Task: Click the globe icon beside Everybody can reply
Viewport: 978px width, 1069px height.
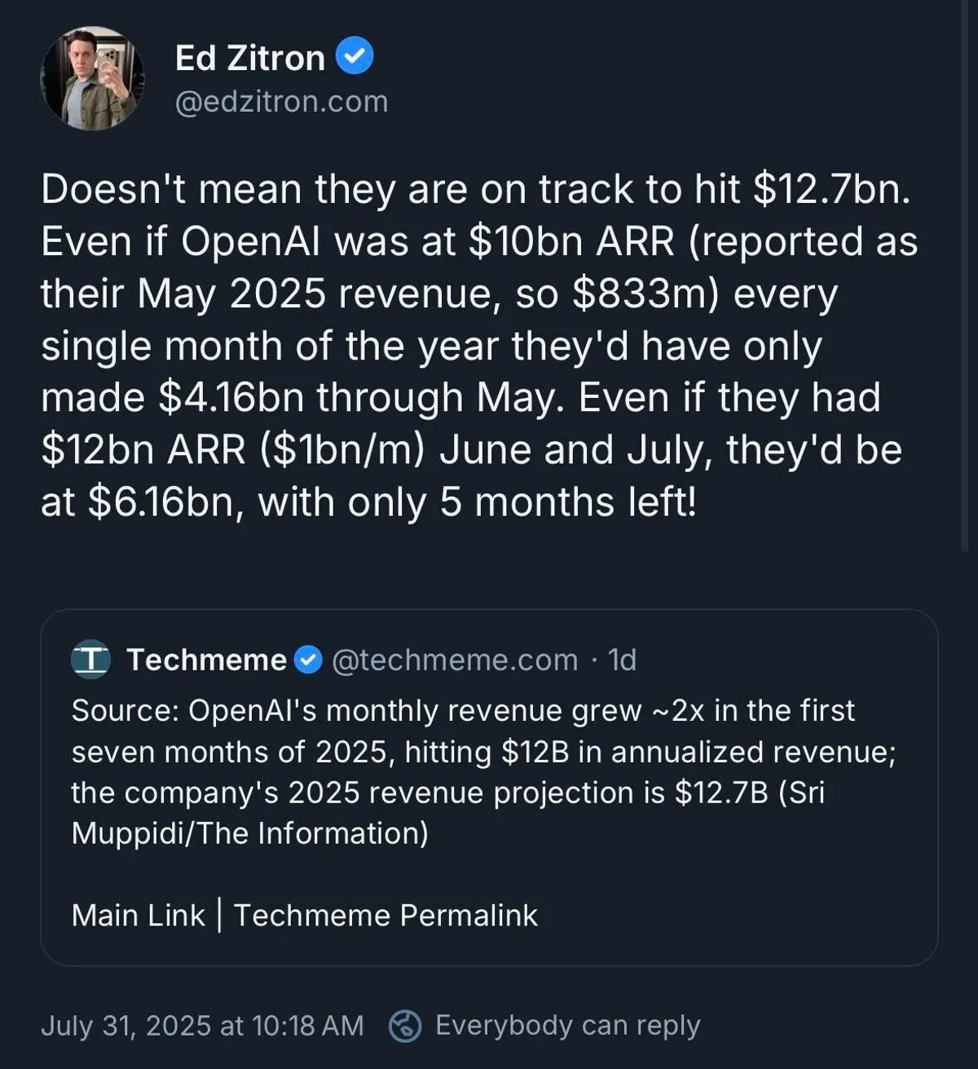Action: [405, 1026]
